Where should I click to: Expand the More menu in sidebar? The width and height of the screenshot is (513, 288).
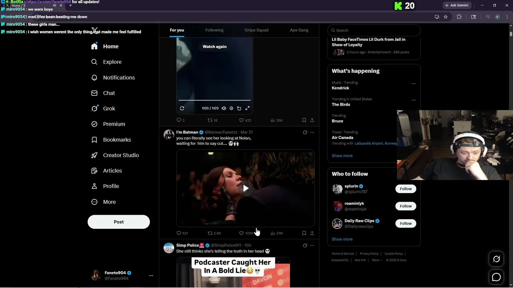[x=103, y=202]
